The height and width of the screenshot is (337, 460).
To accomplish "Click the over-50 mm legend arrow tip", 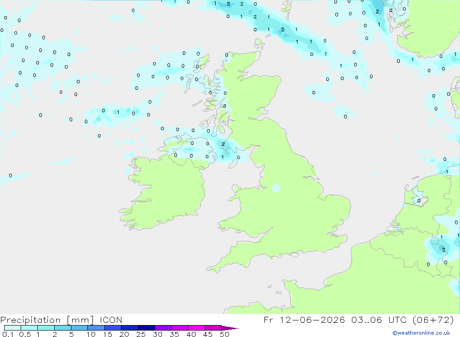I will point(230,328).
